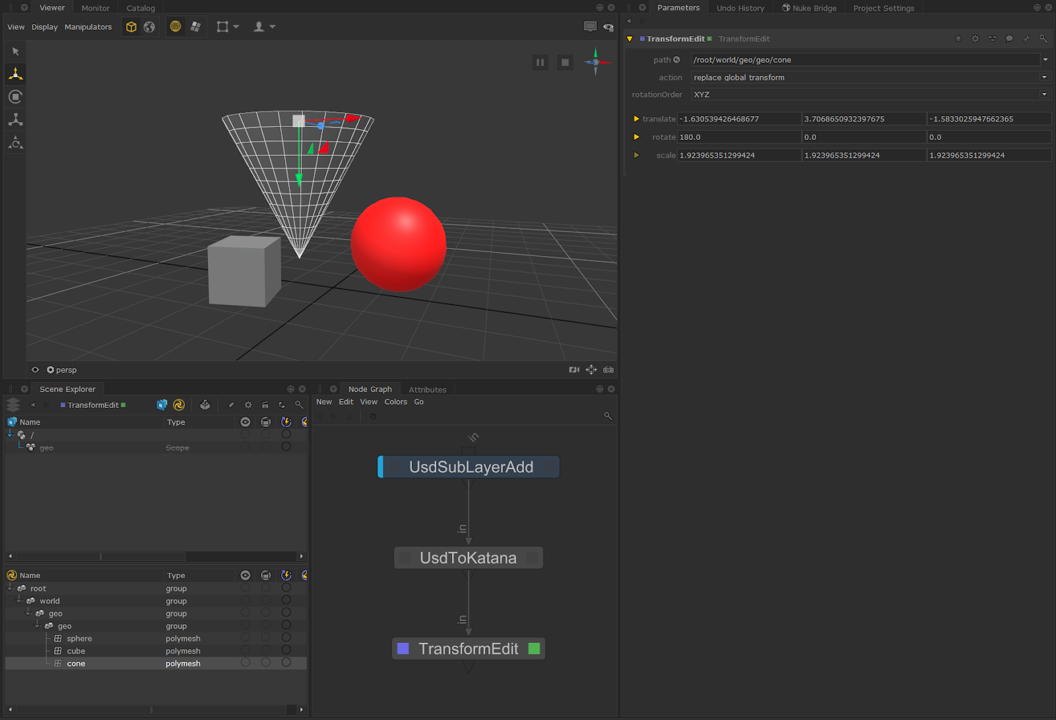1056x720 pixels.
Task: Select the UsdToKatana node
Action: click(x=468, y=558)
